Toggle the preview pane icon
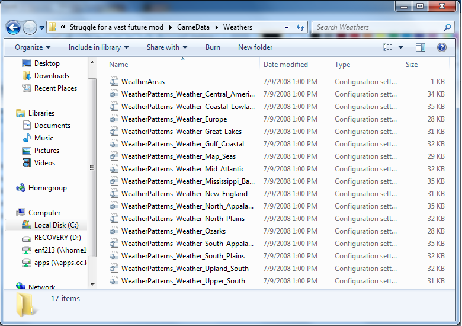The image size is (462, 326). click(x=421, y=47)
